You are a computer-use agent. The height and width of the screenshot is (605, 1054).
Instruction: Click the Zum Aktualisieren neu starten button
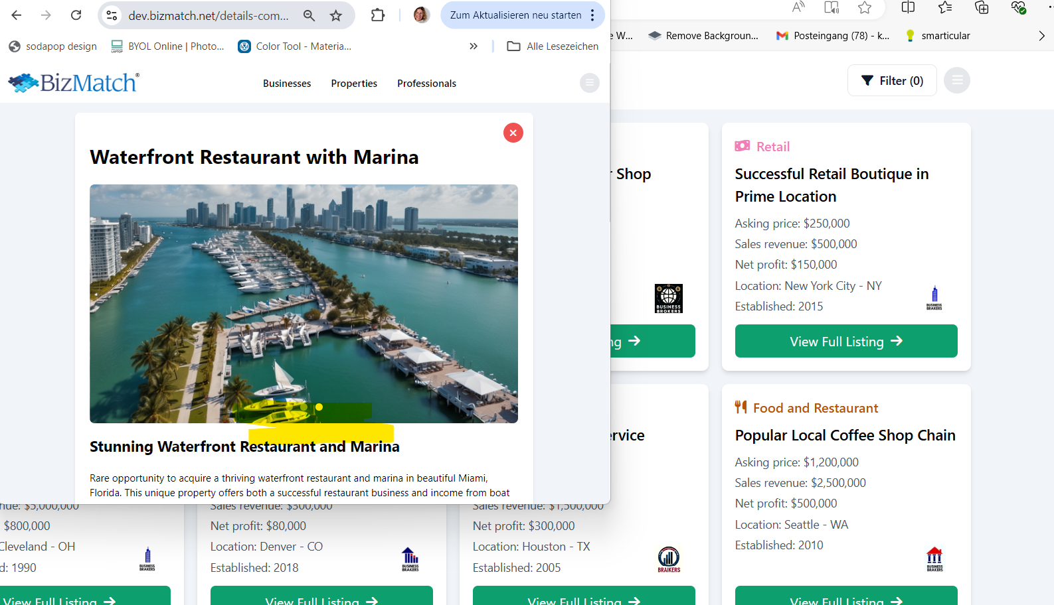pyautogui.click(x=515, y=15)
